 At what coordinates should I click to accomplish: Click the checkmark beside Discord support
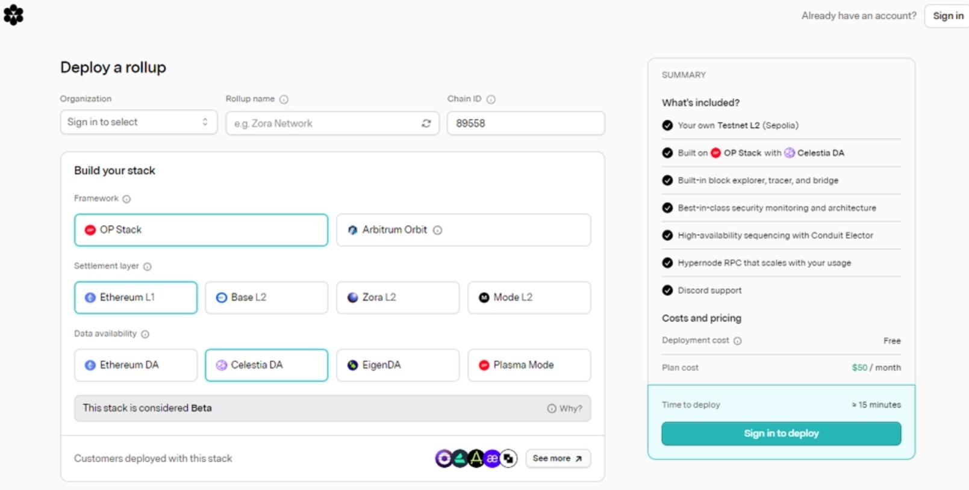(667, 290)
